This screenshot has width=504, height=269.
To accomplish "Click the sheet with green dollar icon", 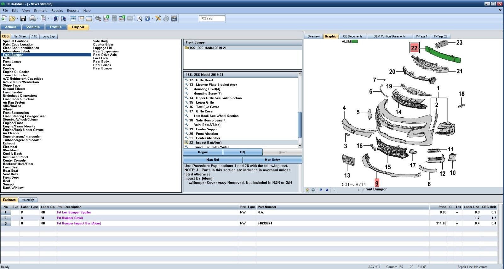I will 106,19.
